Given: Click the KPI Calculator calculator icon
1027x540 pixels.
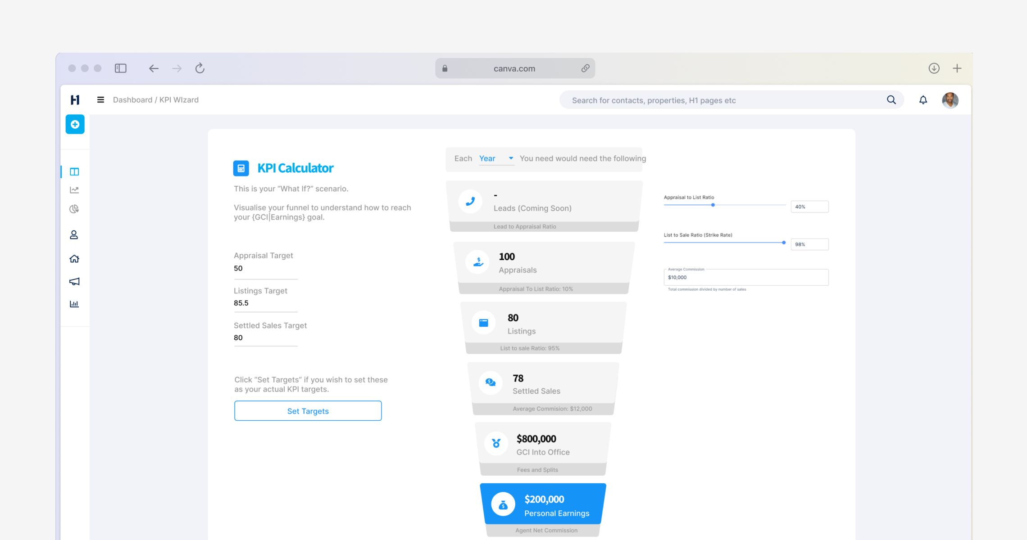Looking at the screenshot, I should (241, 168).
